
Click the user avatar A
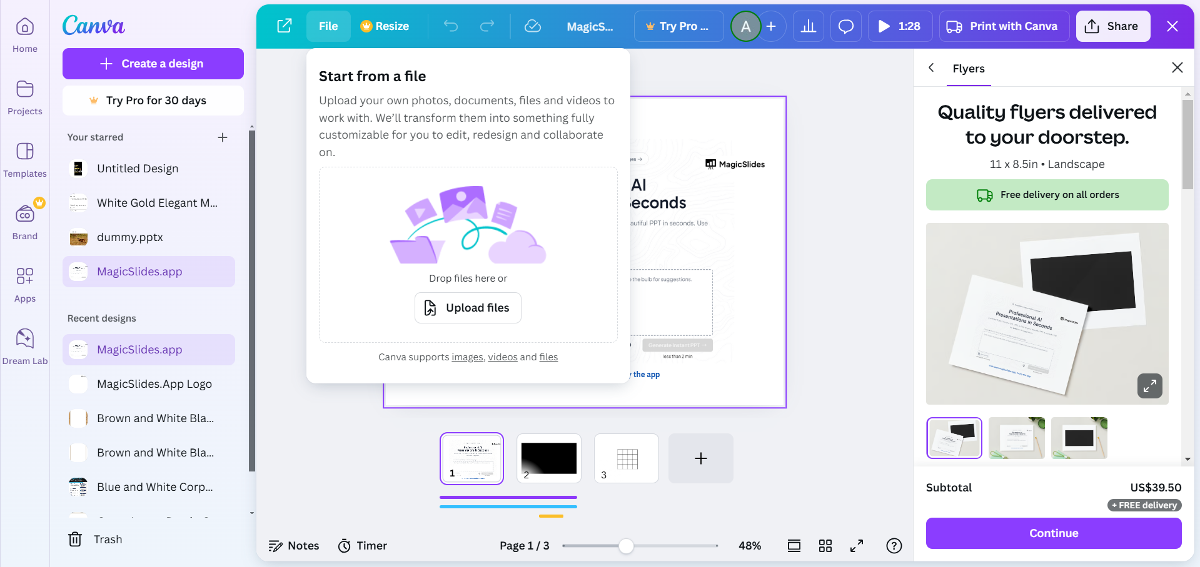[745, 26]
